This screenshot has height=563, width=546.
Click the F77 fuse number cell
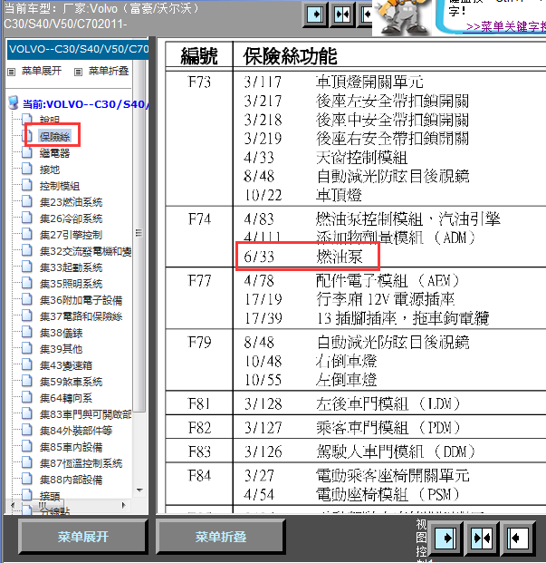(x=199, y=280)
